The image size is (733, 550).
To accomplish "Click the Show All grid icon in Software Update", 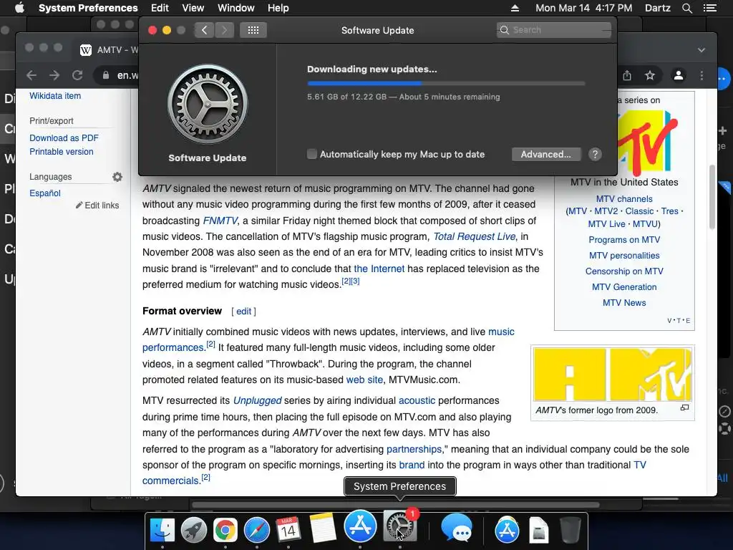I will coord(253,30).
